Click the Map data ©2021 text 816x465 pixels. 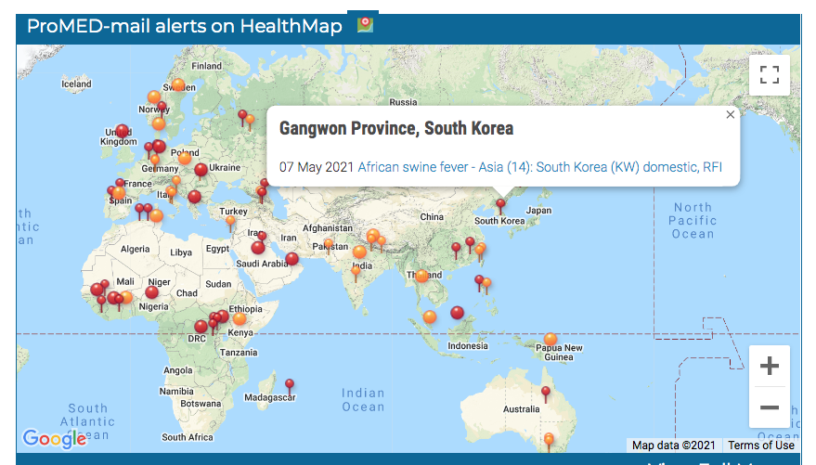point(673,446)
